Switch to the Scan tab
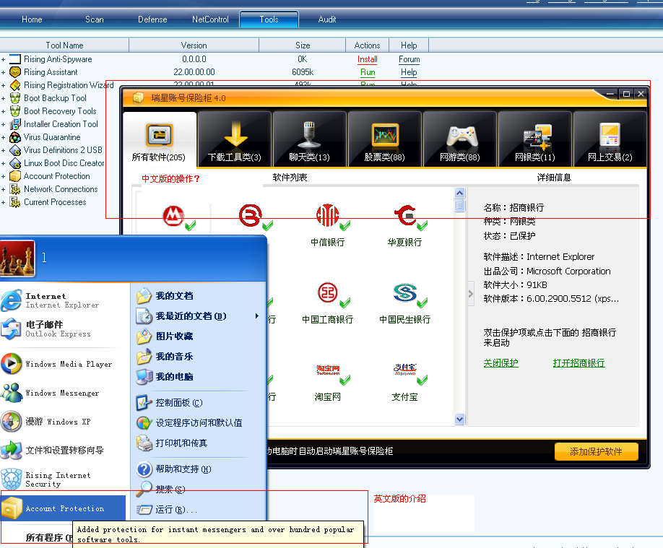This screenshot has height=548, width=663. pyautogui.click(x=95, y=19)
